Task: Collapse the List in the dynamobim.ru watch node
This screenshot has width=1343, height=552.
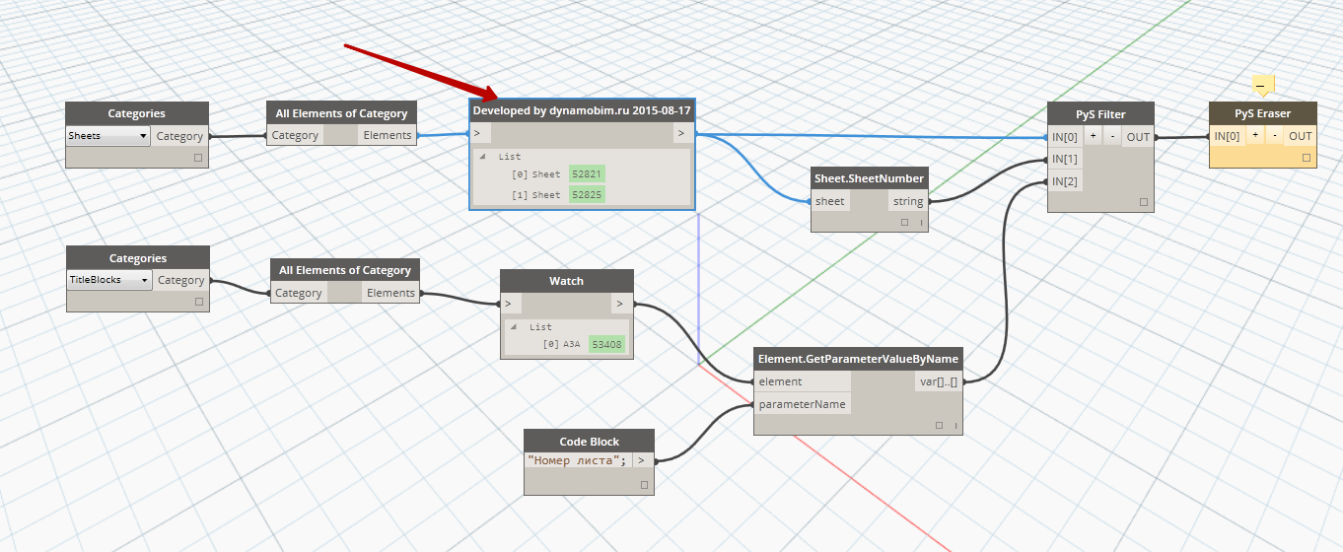Action: point(482,157)
